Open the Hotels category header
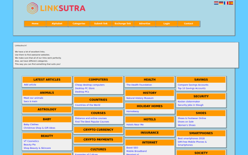 coord(150,119)
